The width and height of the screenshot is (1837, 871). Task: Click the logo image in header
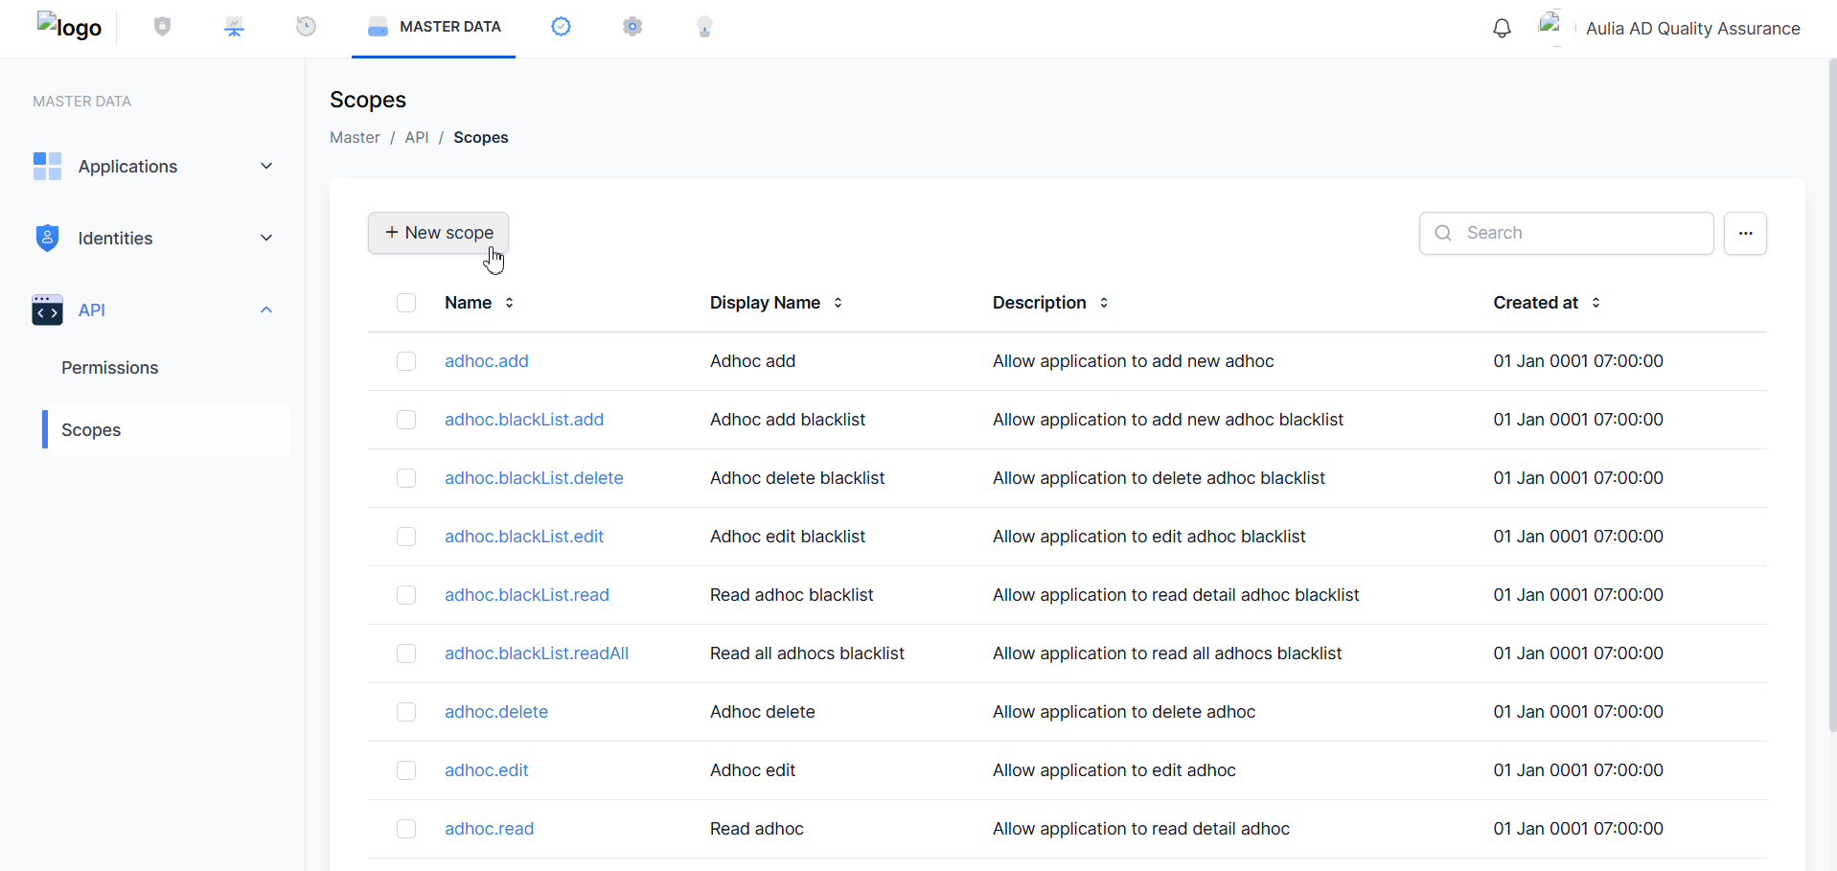(69, 27)
